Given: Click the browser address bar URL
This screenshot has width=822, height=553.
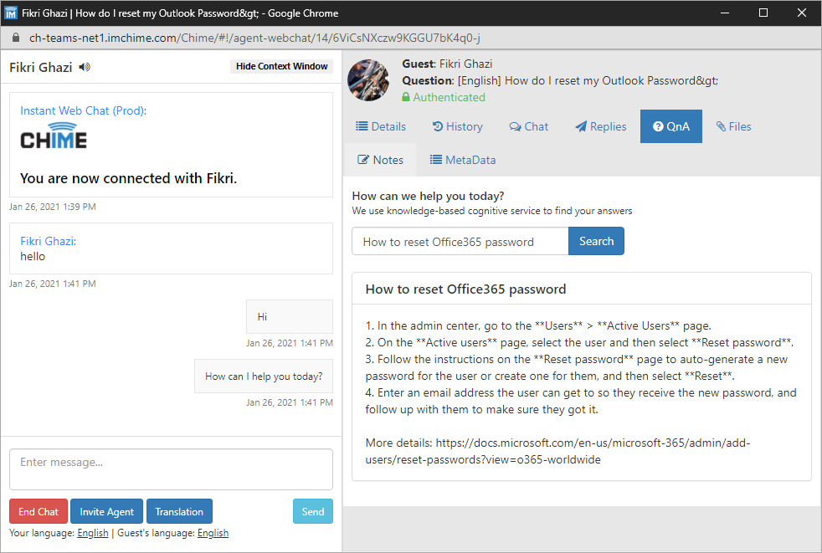Looking at the screenshot, I should pyautogui.click(x=254, y=38).
